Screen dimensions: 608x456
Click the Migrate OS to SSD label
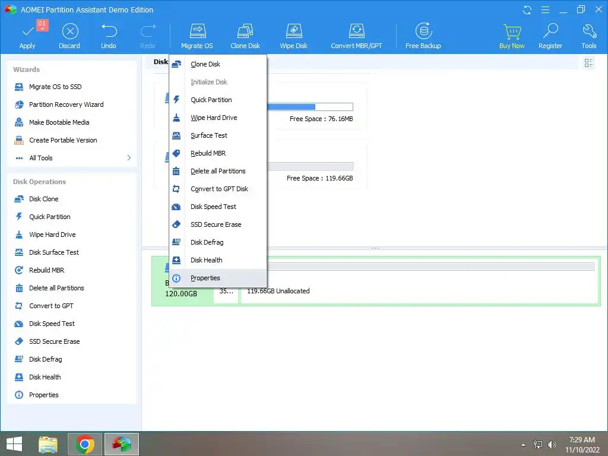[x=55, y=87]
